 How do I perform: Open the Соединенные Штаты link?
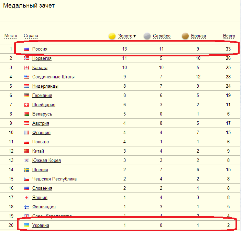pos(53,77)
